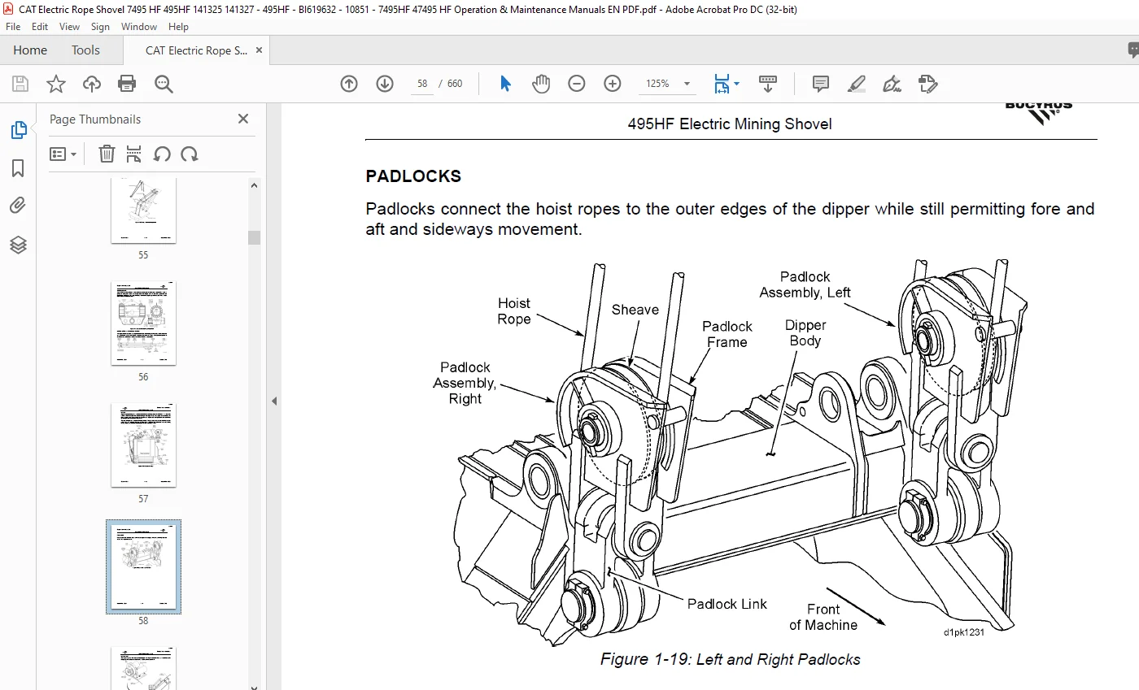Bookmark document with the star icon
This screenshot has height=690, width=1139.
55,84
